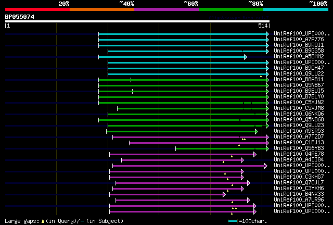Click the UniRef100_Q5NB68 label
This screenshot has width=333, height=225.
coord(299,120)
